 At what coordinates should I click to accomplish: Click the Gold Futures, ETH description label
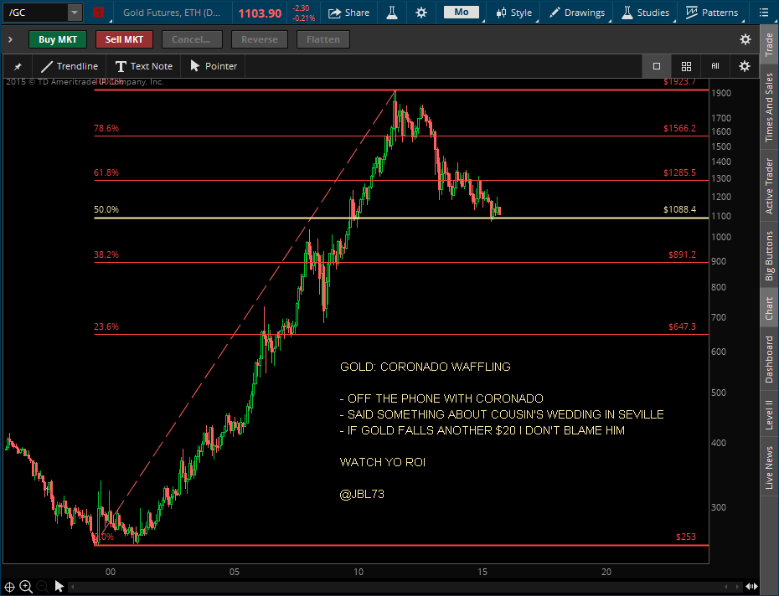point(172,13)
